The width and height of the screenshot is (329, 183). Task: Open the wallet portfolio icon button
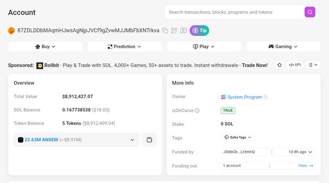click(149, 139)
